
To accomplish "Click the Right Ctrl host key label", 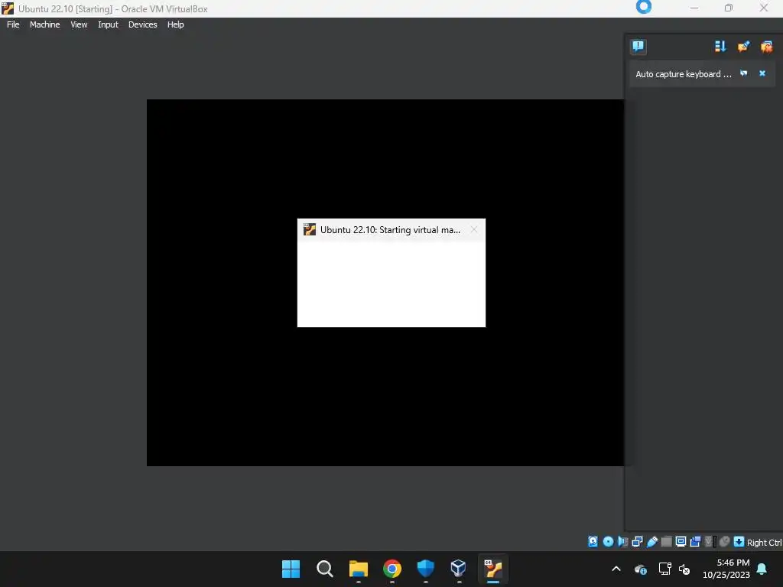I will (x=764, y=543).
